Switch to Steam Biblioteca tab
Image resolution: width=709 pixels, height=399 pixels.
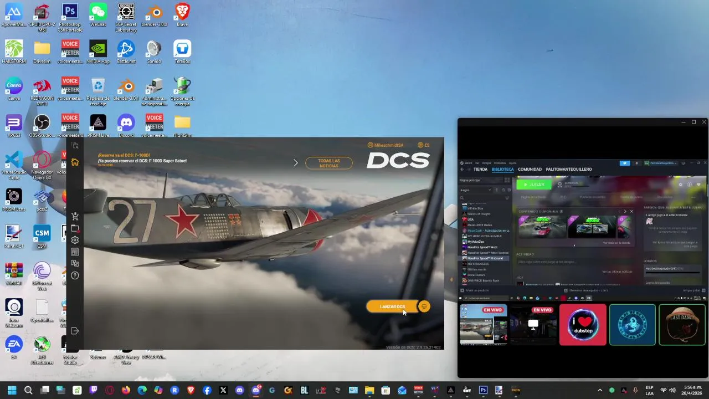pyautogui.click(x=502, y=170)
